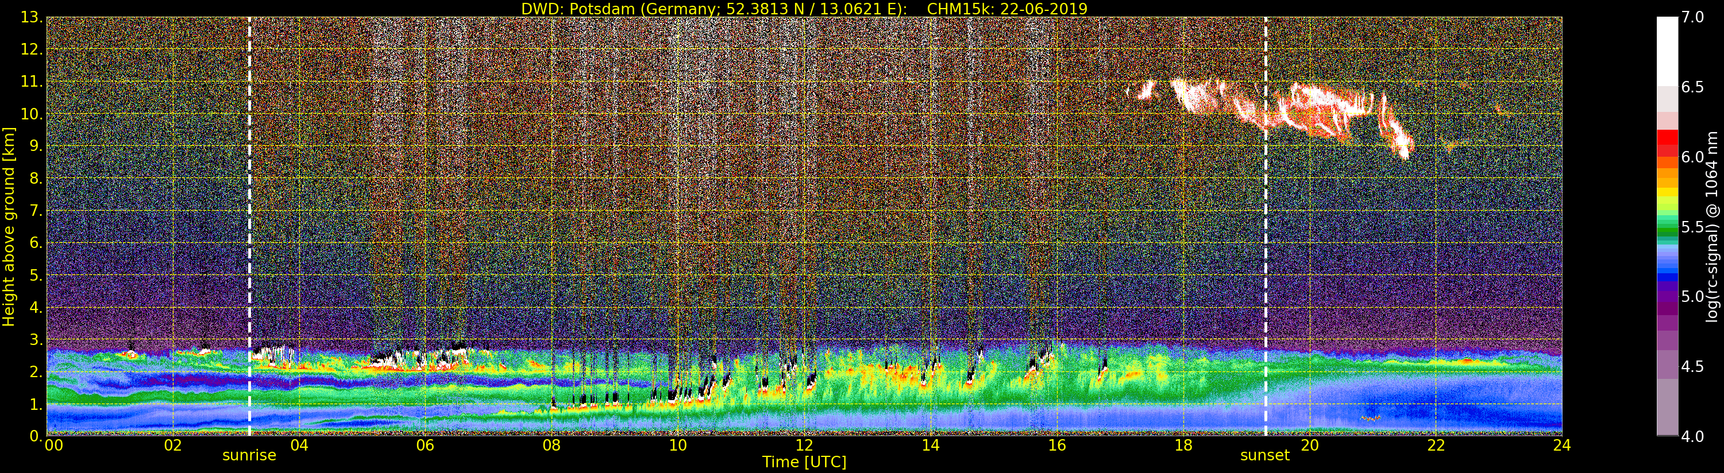Click the 'sunset' label below the axis
Screen dimensions: 1724x473
pos(1265,456)
